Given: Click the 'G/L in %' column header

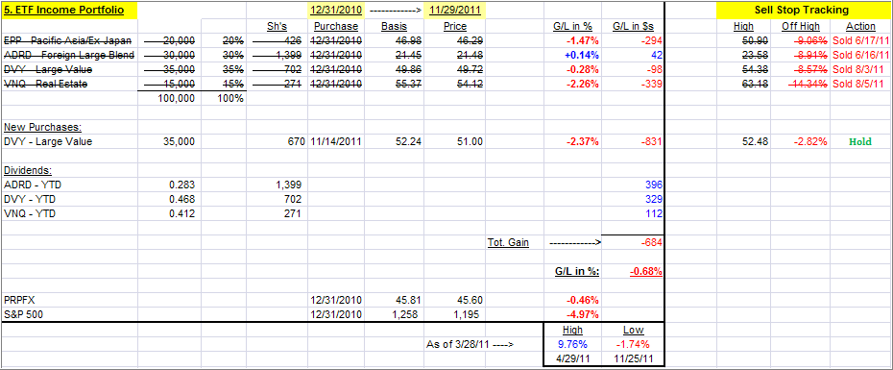Looking at the screenshot, I should click(x=572, y=26).
